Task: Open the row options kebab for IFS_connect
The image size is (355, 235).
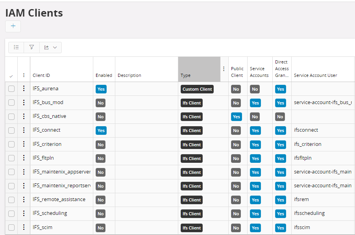Action: (x=24, y=130)
